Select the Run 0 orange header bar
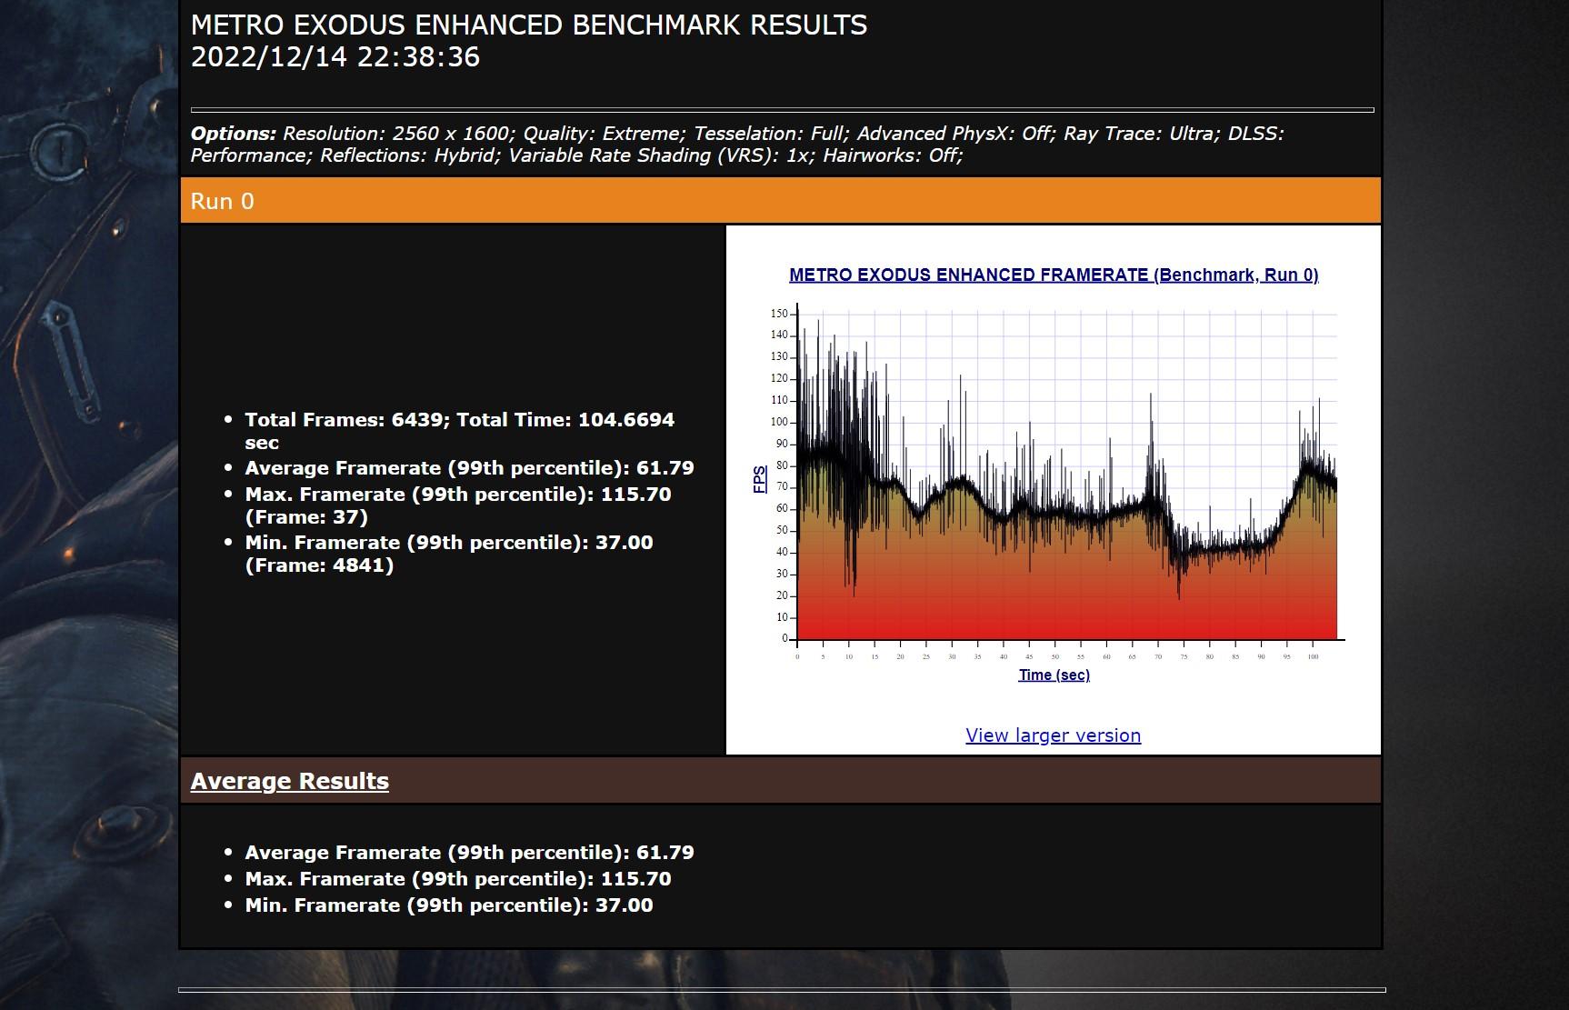 (781, 201)
